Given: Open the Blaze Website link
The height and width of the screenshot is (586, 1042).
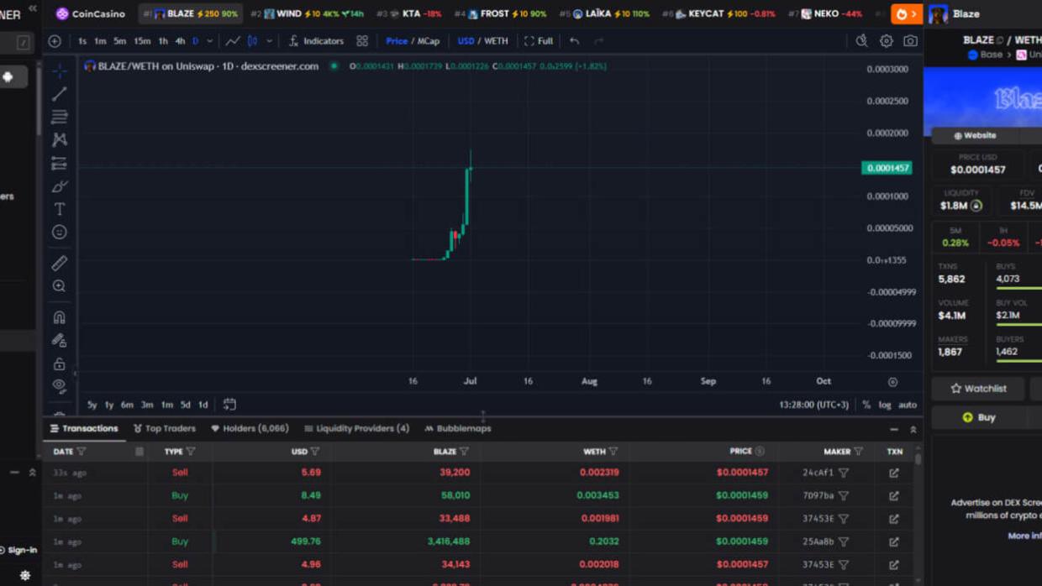Looking at the screenshot, I should tap(975, 135).
